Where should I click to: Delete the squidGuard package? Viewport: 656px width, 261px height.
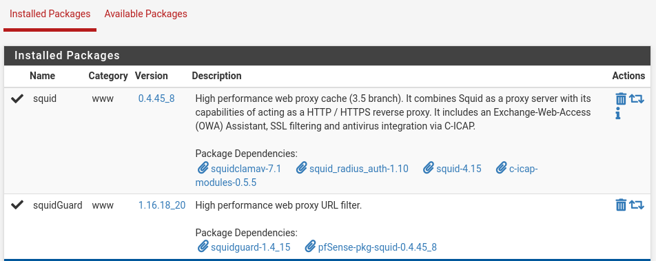(621, 205)
